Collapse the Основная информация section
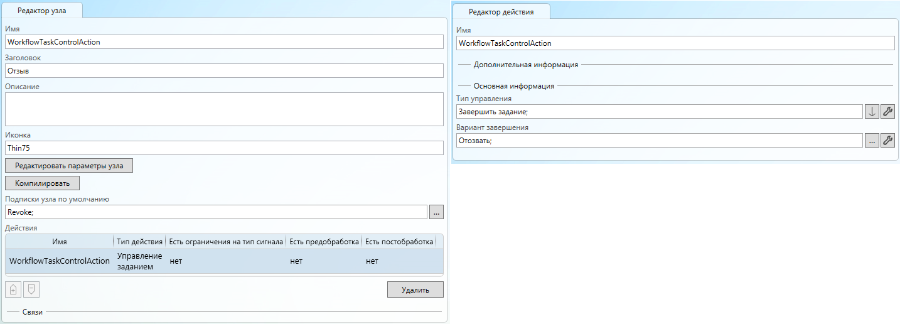900x324 pixels. pos(513,85)
